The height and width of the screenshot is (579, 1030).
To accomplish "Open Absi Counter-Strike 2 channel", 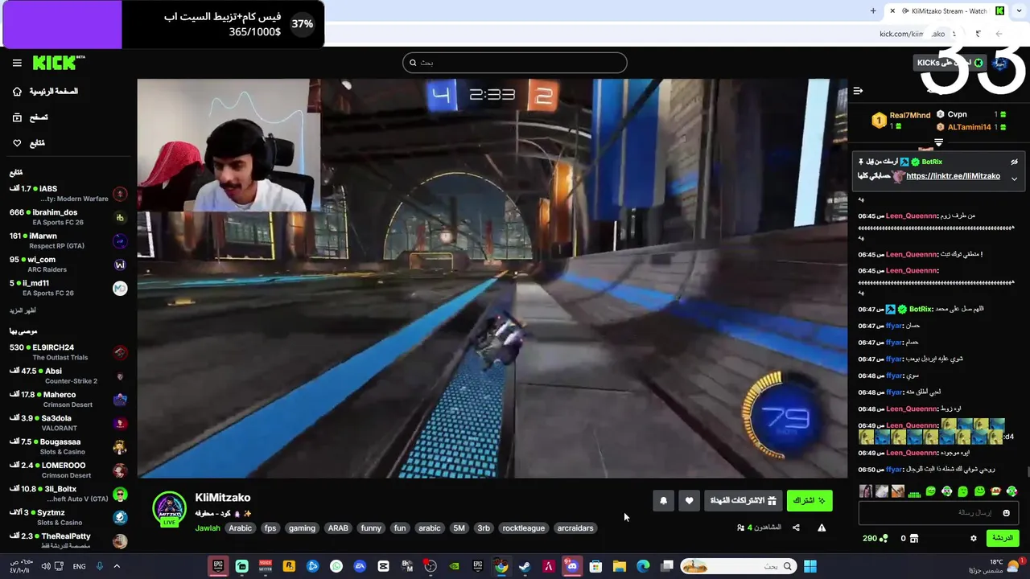I will point(68,376).
